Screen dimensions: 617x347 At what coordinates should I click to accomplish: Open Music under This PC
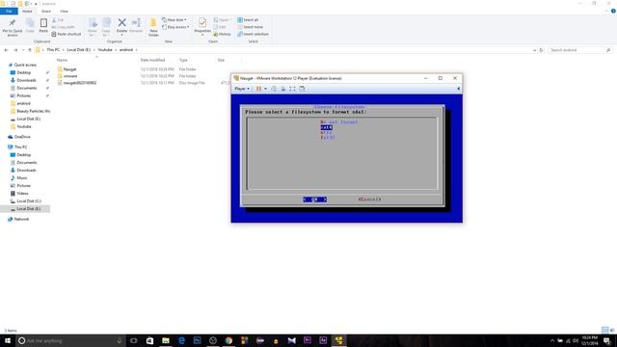22,177
